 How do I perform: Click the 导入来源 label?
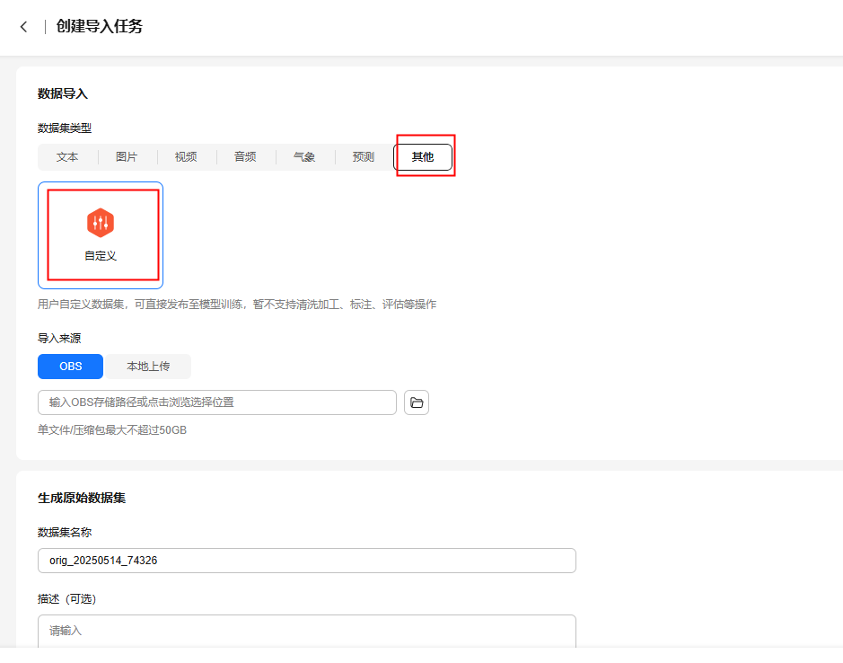(59, 339)
